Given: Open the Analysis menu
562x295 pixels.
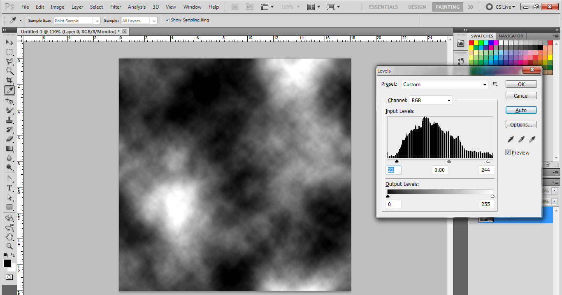Looking at the screenshot, I should [137, 7].
